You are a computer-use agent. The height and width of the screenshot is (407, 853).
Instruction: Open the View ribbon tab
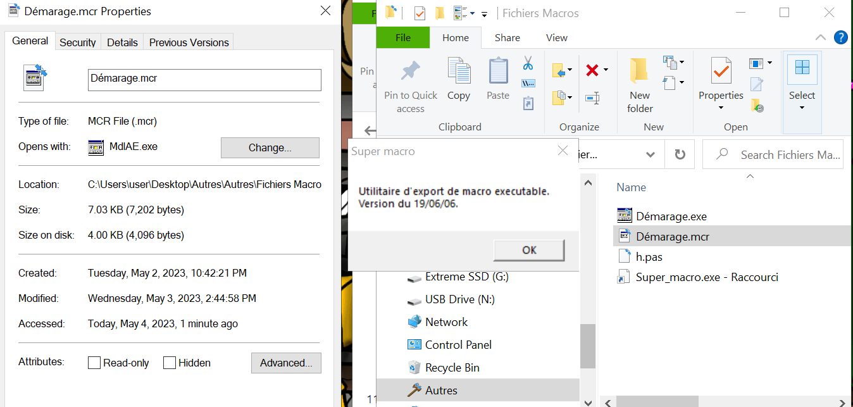556,37
